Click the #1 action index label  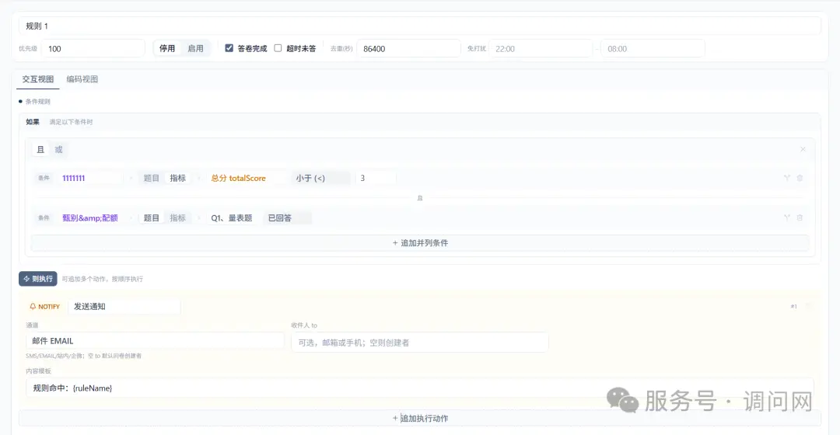[793, 307]
